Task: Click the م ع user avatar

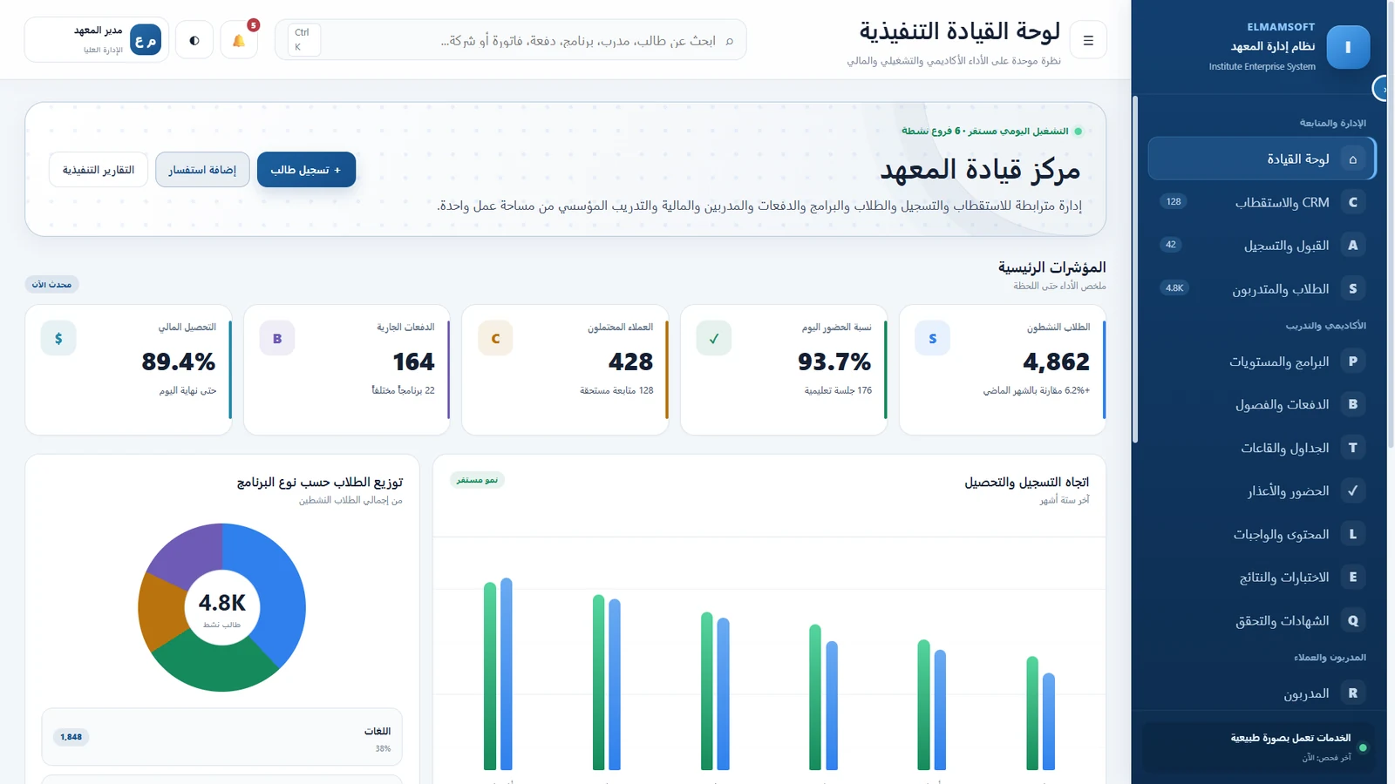Action: point(146,40)
